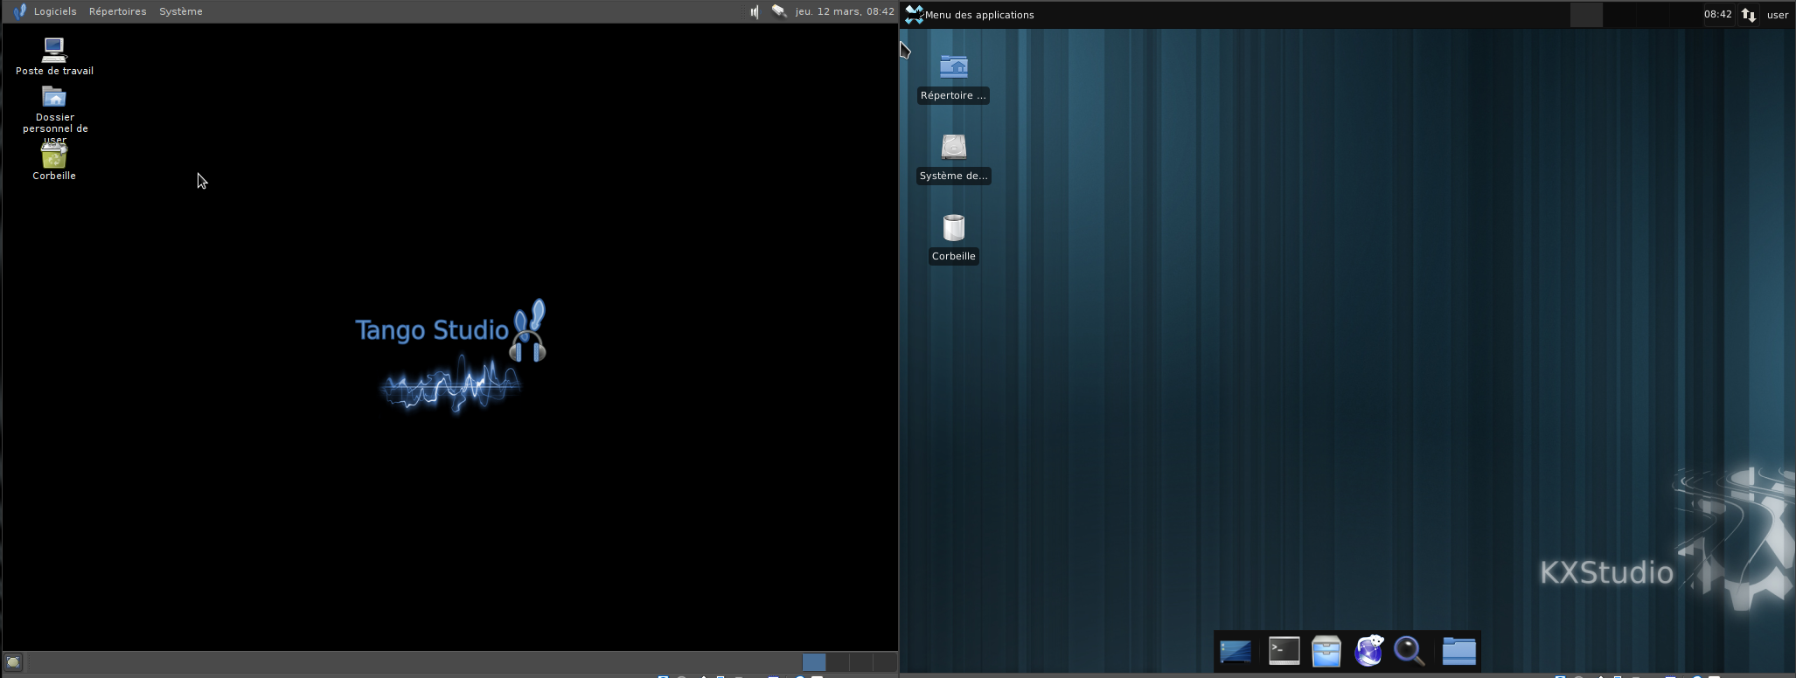The width and height of the screenshot is (1796, 678).
Task: Switch to the second workspace in Tango Studio switcher
Action: 838,662
